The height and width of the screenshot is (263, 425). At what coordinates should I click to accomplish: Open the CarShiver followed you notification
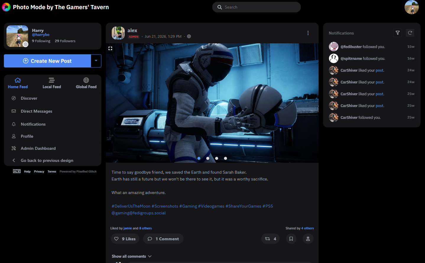tap(372, 117)
